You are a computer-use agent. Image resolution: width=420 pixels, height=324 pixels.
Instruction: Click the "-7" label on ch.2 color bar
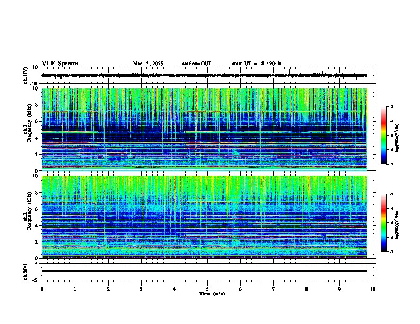click(391, 251)
